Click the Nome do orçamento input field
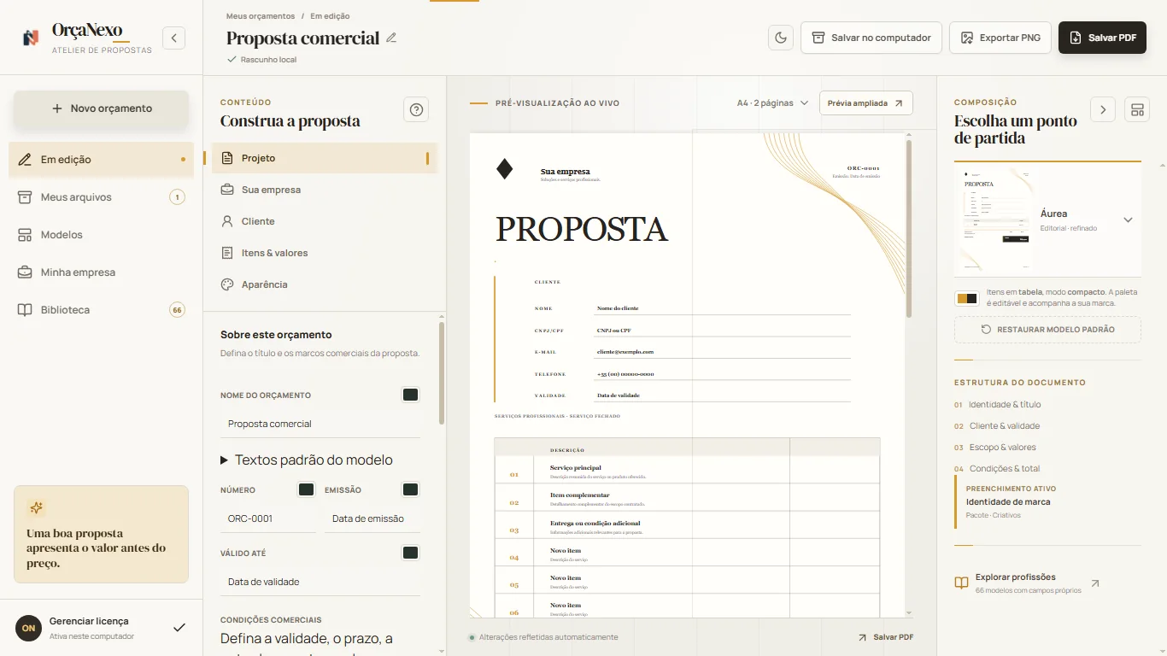This screenshot has height=656, width=1167. tap(320, 424)
